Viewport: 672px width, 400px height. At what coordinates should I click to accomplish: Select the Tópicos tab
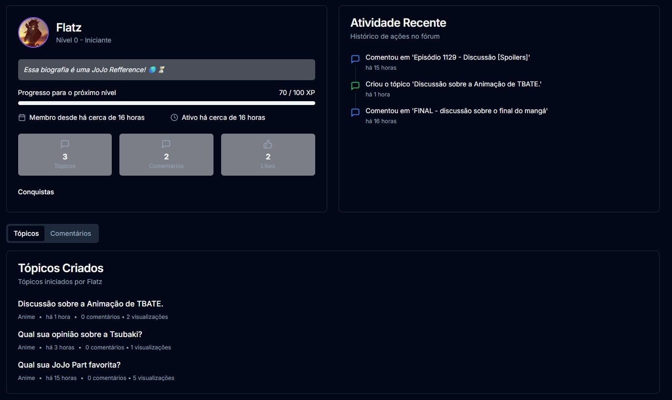click(x=26, y=233)
